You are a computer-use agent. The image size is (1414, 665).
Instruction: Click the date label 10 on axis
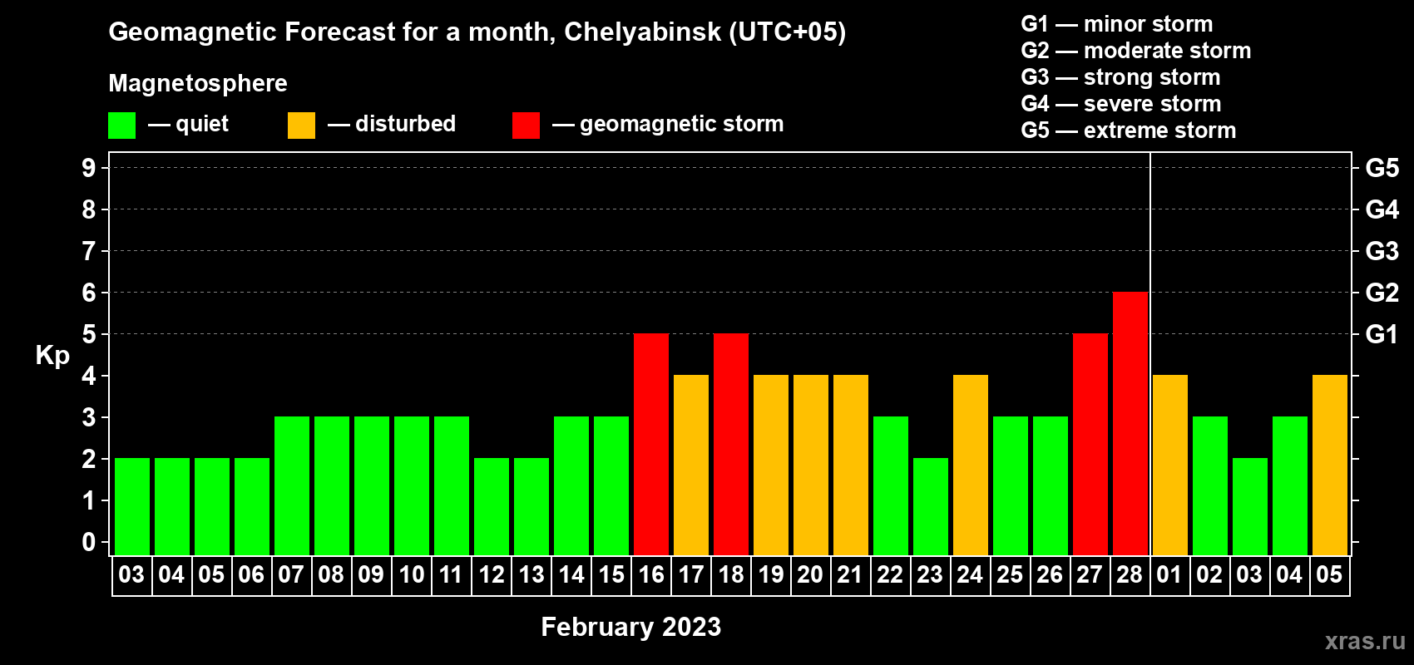412,575
